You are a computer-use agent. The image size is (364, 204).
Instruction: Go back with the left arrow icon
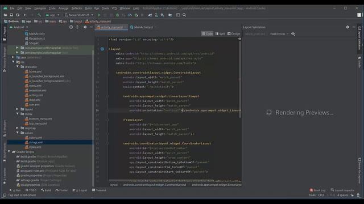coord(25,15)
